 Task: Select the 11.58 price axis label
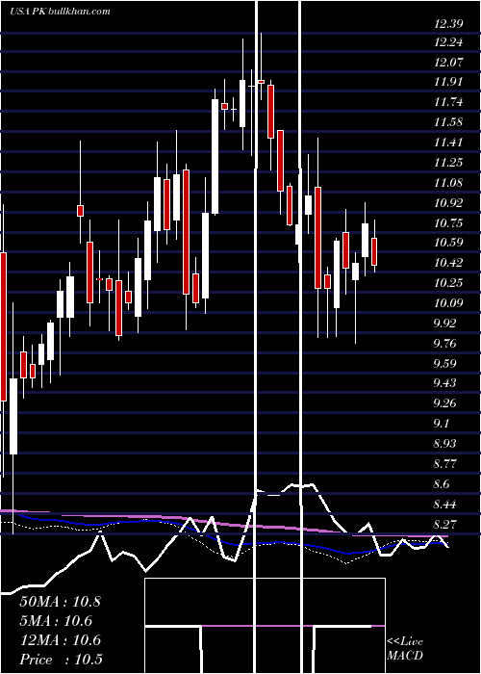[448, 122]
